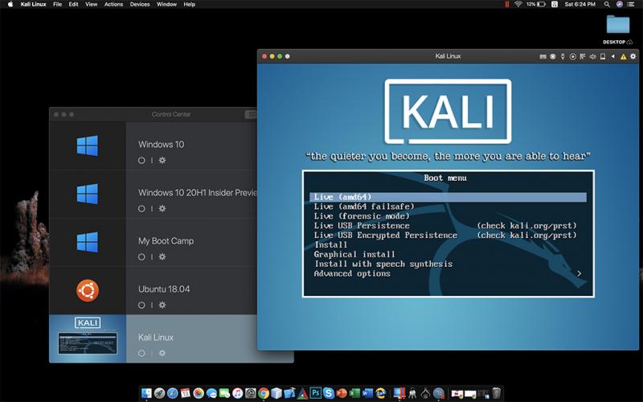
Task: Open the Help menu
Action: [189, 4]
